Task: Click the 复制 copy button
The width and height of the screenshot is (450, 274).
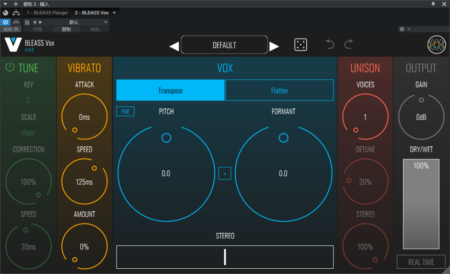Action: pyautogui.click(x=66, y=29)
